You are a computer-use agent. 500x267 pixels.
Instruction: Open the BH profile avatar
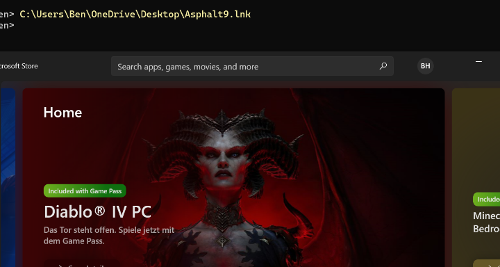pyautogui.click(x=426, y=66)
